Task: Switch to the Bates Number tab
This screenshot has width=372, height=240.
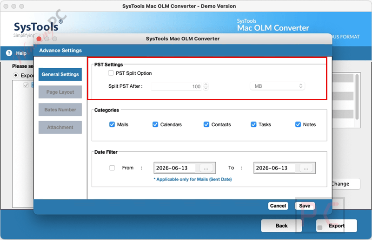Action: point(60,110)
